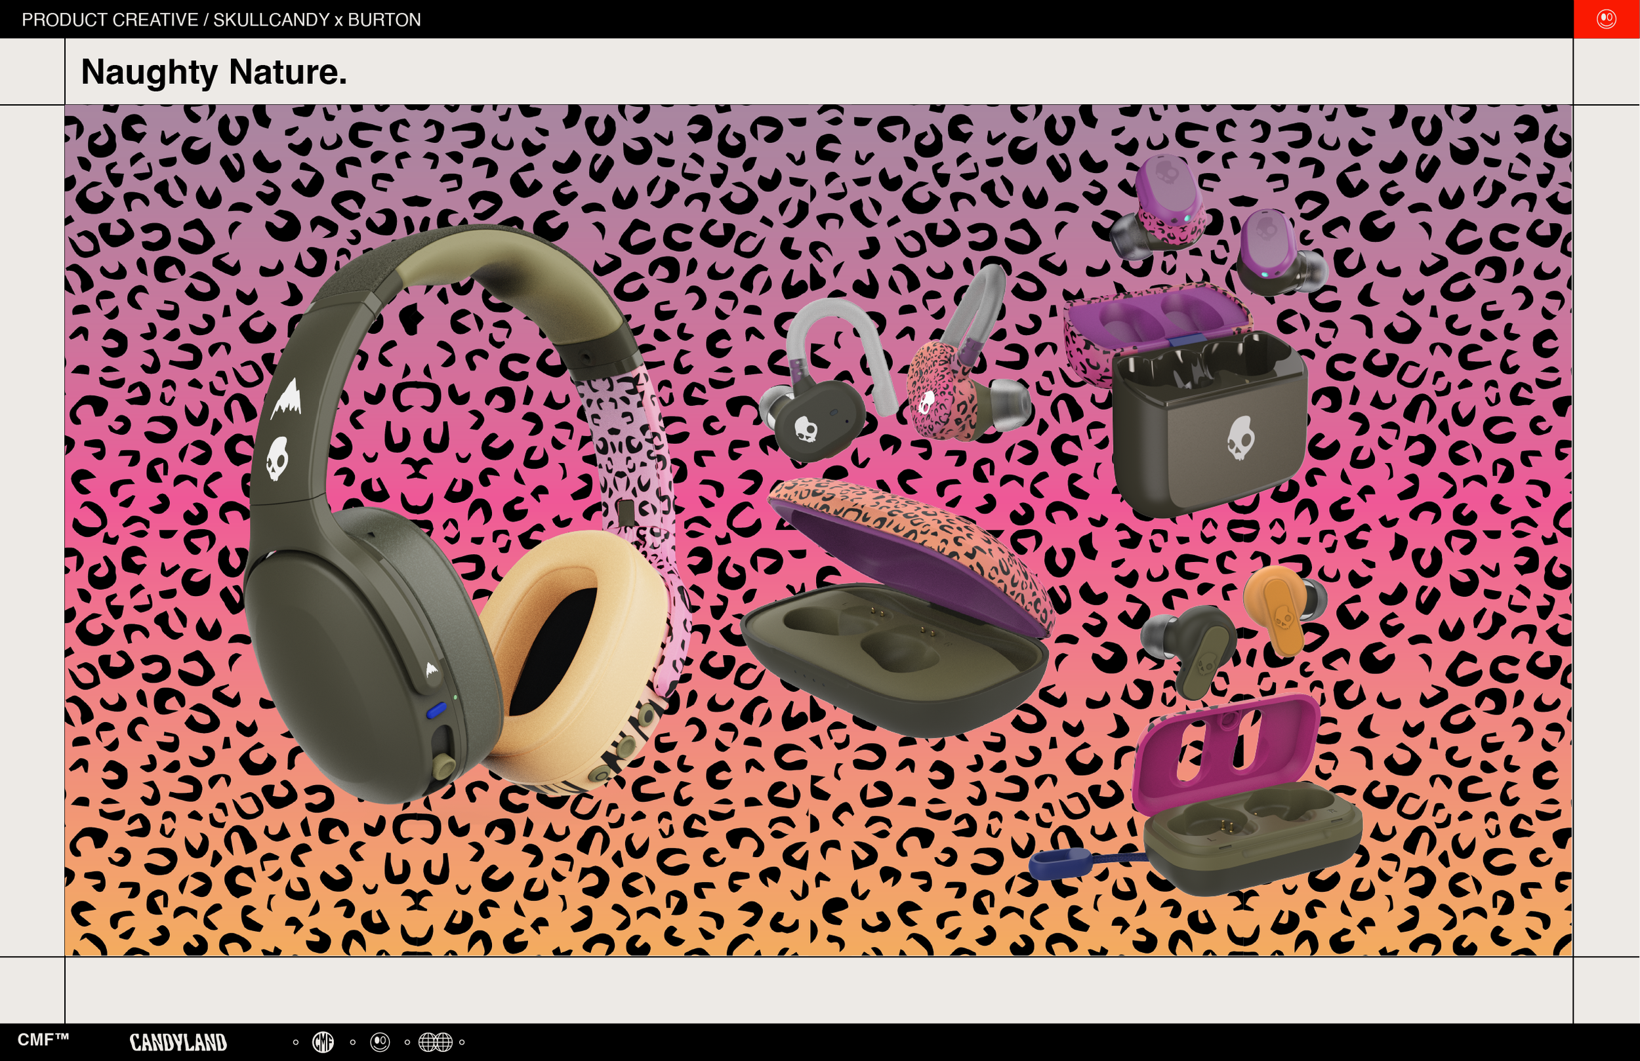
Task: Click the dot right of the globe icon
Action: pos(462,1042)
